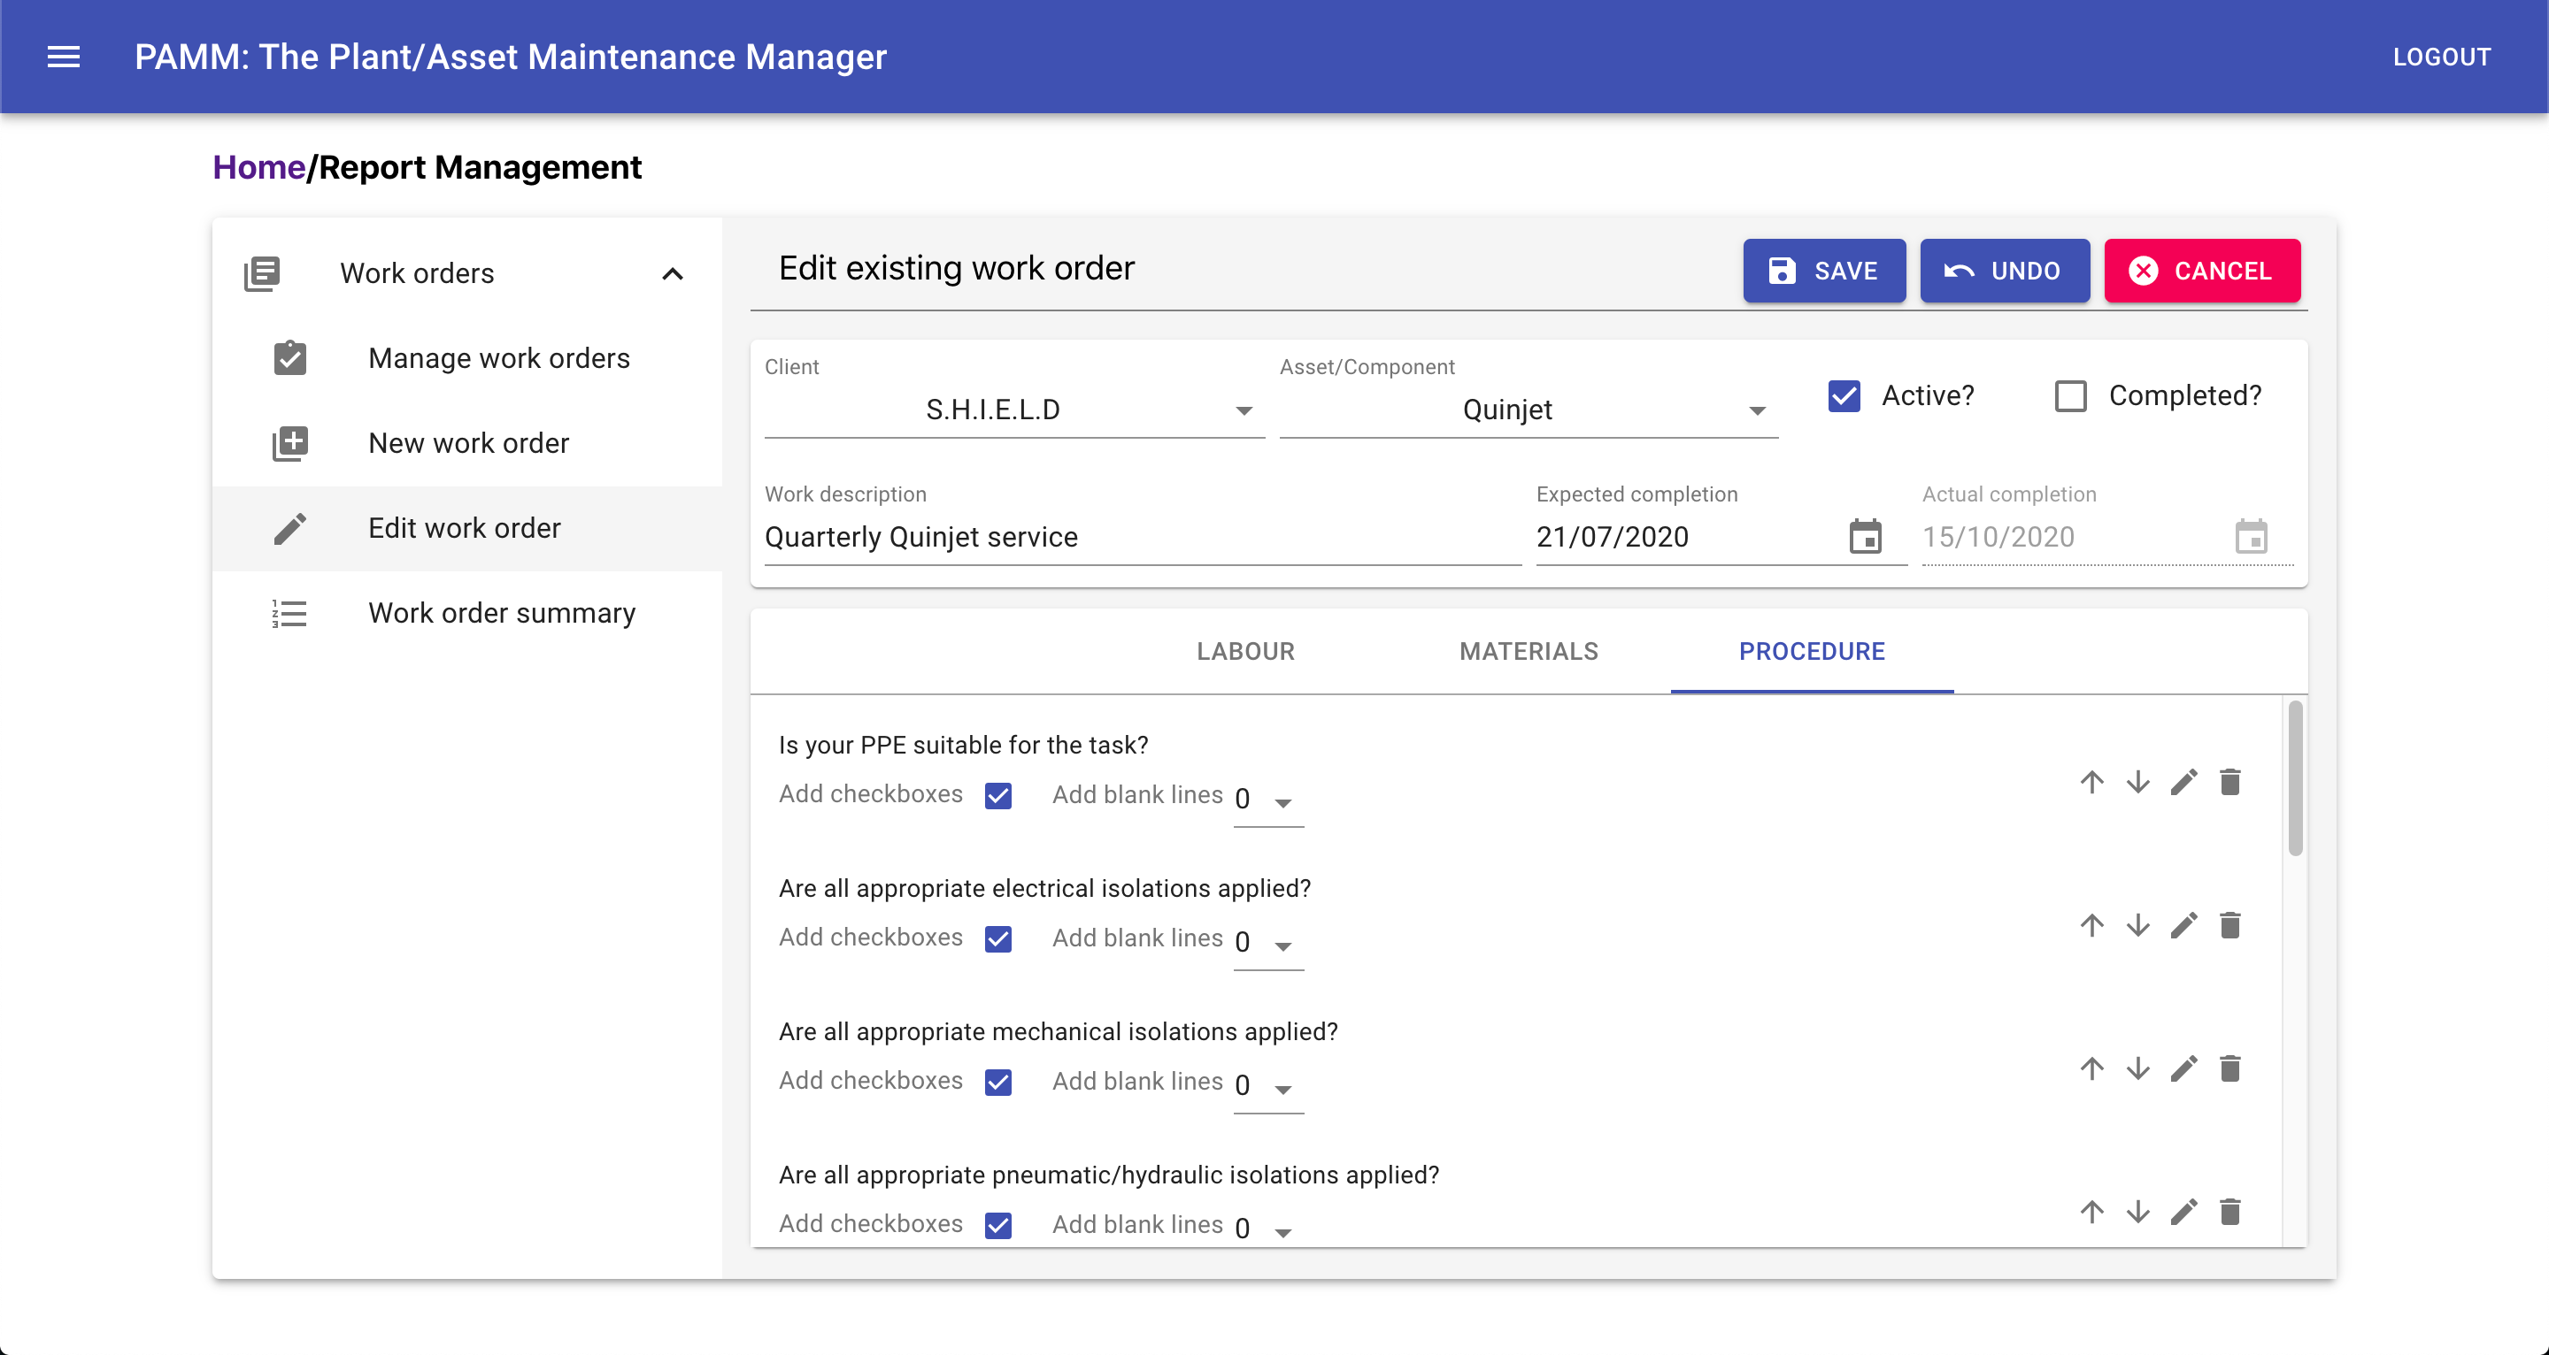This screenshot has height=1355, width=2549.
Task: Open the Asset/Component dropdown showing Quinjet
Action: point(1528,410)
